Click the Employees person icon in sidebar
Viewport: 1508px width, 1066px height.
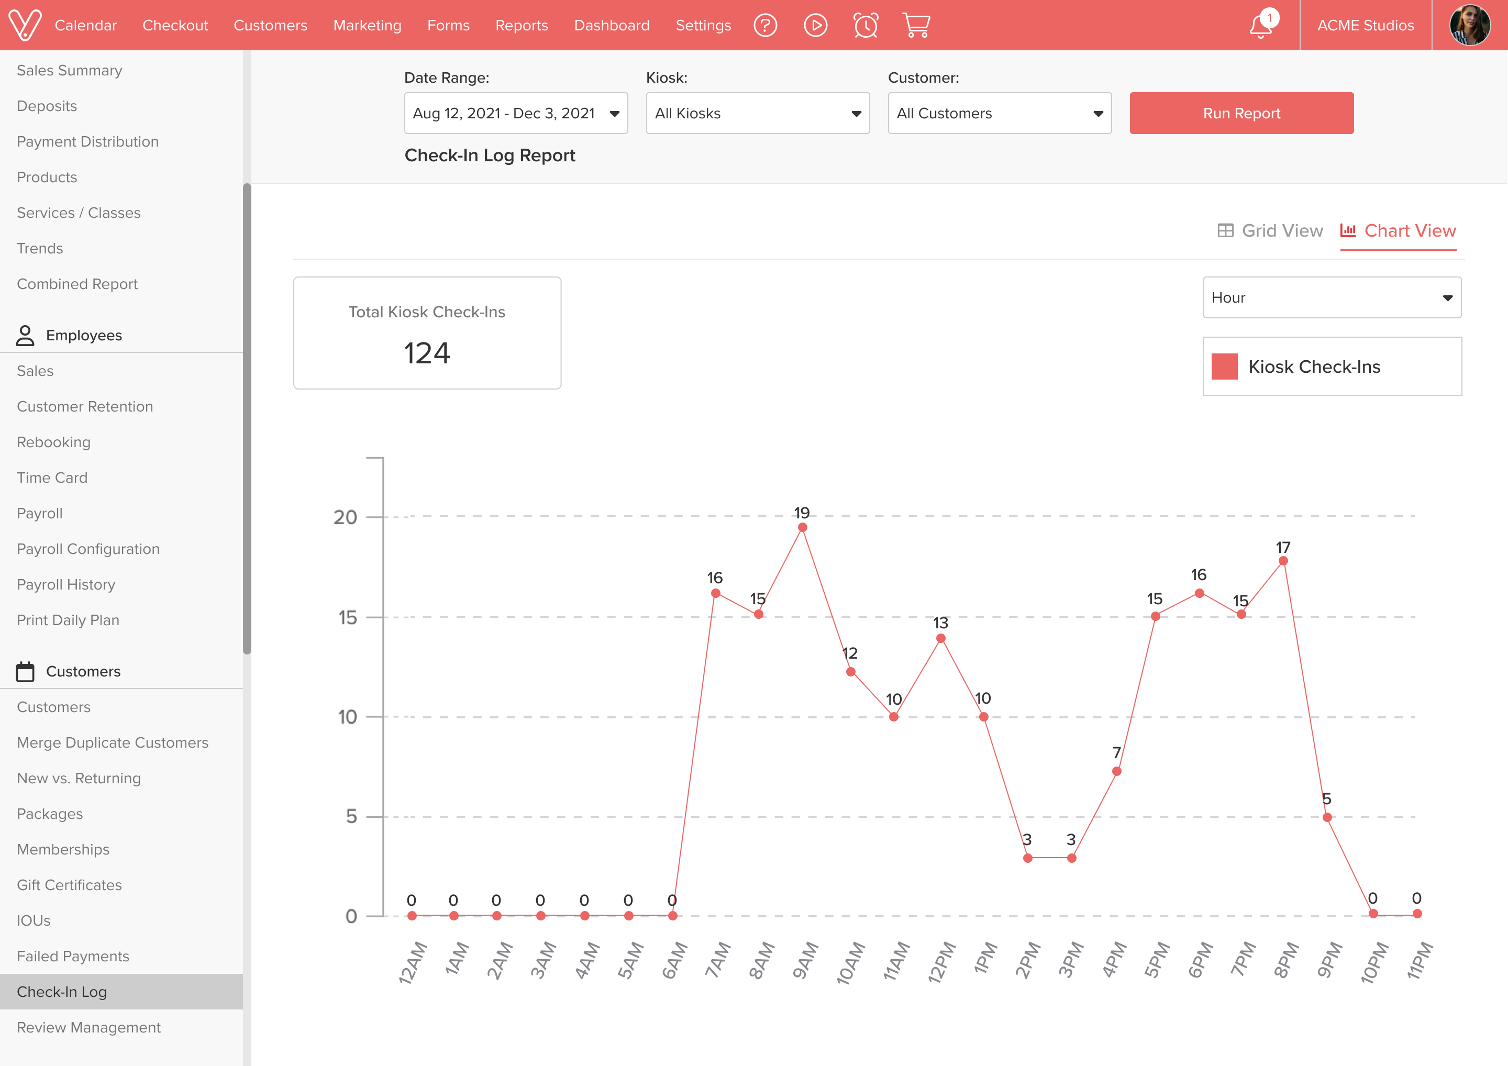pyautogui.click(x=26, y=335)
